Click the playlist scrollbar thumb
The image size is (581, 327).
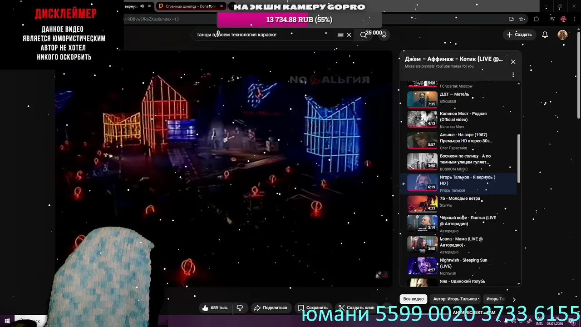(x=518, y=159)
